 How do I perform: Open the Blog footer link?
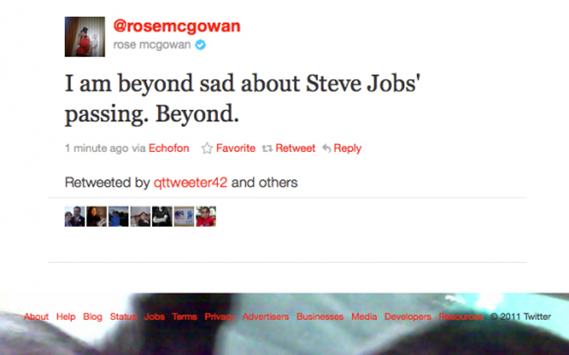(92, 316)
